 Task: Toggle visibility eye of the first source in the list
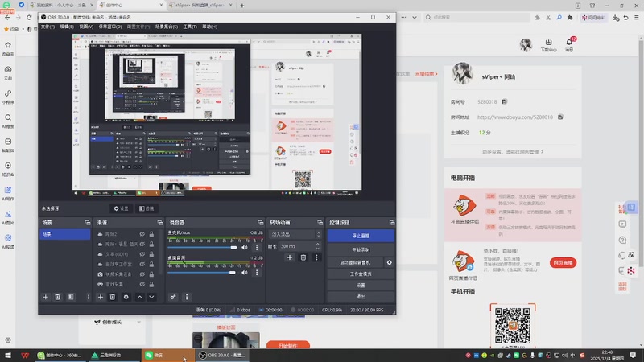point(142,234)
